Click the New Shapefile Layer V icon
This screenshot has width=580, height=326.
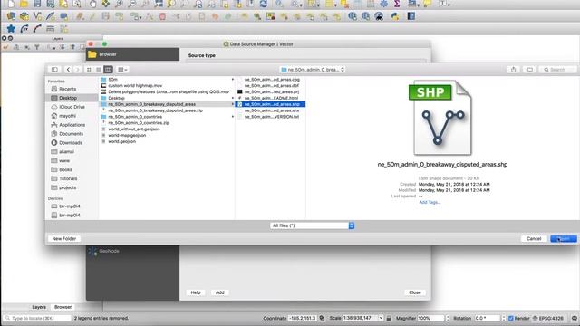(x=37, y=16)
